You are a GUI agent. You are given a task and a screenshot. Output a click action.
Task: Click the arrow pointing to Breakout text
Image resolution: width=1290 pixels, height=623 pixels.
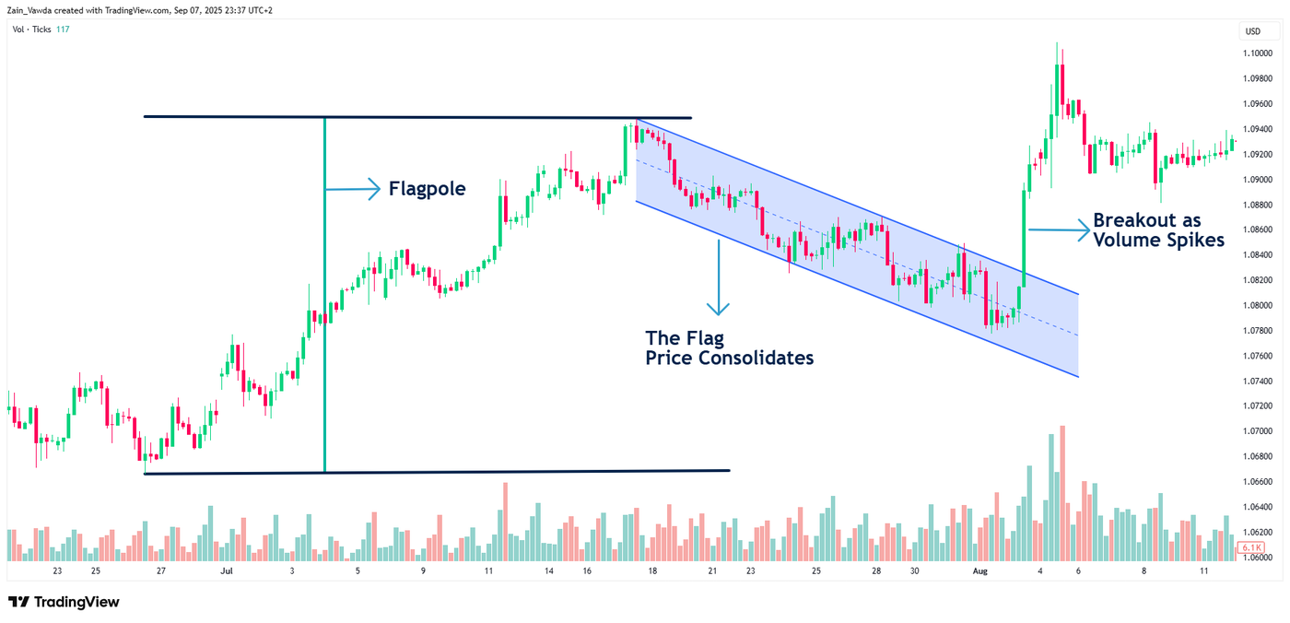coord(1058,229)
